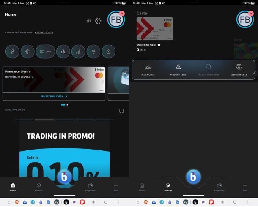
Task: Switch to Prodotti tab on left screen
Action: (x=38, y=187)
